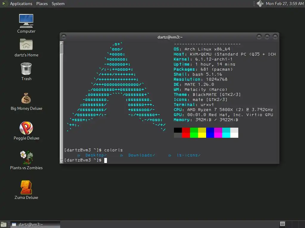
Task: Click the 'Icons: mate' line
Action: [x=200, y=100]
